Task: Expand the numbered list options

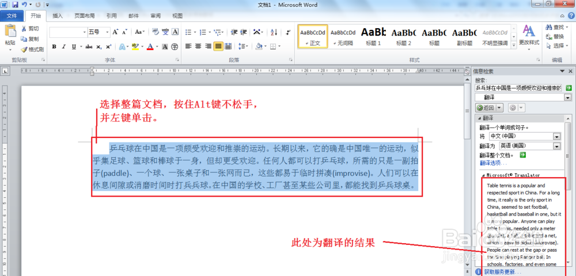Action: pyautogui.click(x=209, y=32)
